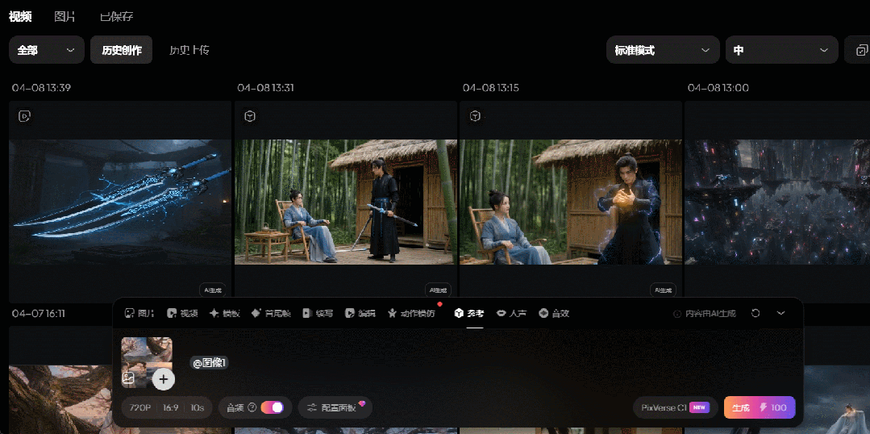The width and height of the screenshot is (870, 434).
Task: Open the PixVerse C1 model selector
Action: [675, 408]
